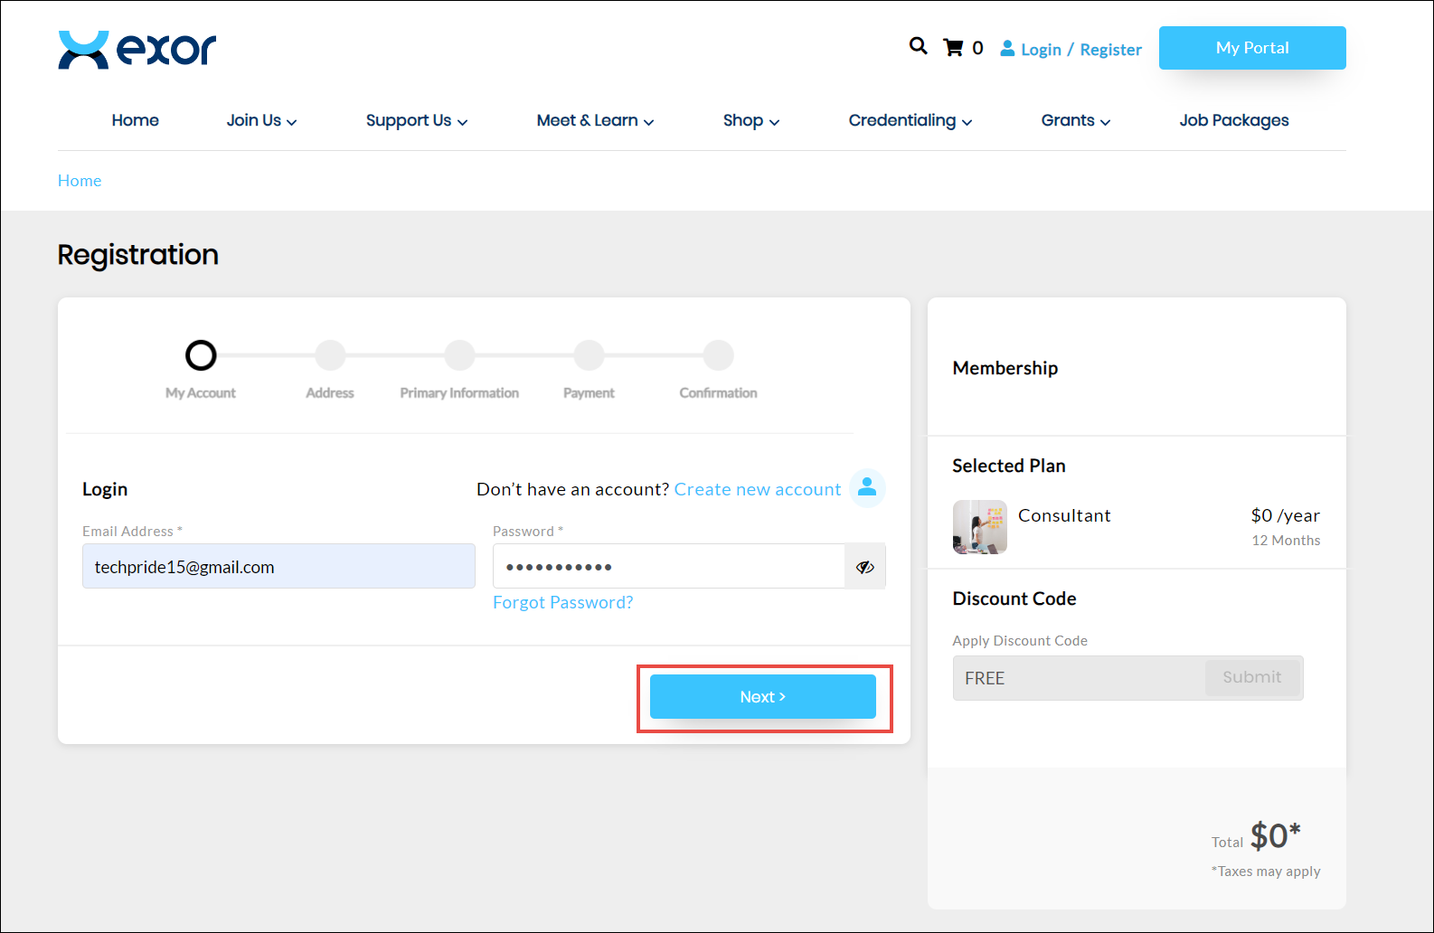Viewport: 1434px width, 933px height.
Task: Submit the discount code
Action: (1251, 678)
